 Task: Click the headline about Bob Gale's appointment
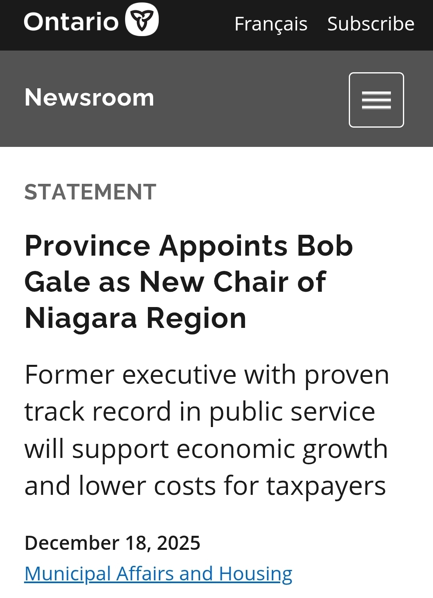tap(188, 281)
